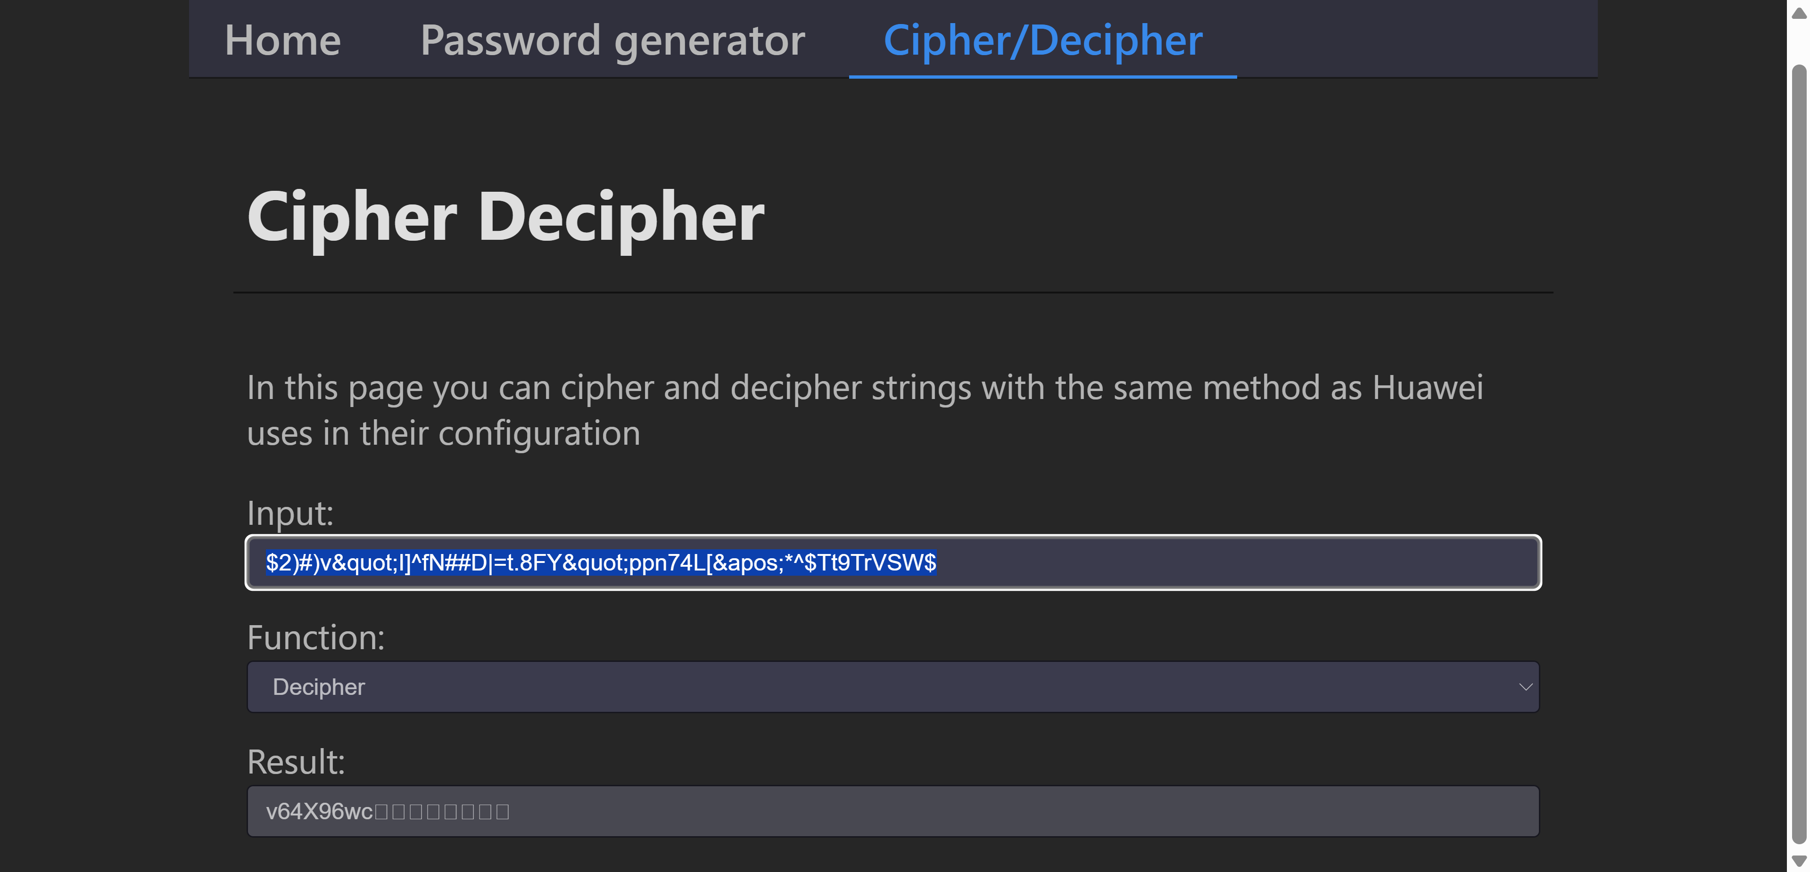Open the Function dropdown showing Decipher
The image size is (1810, 872).
coord(893,687)
